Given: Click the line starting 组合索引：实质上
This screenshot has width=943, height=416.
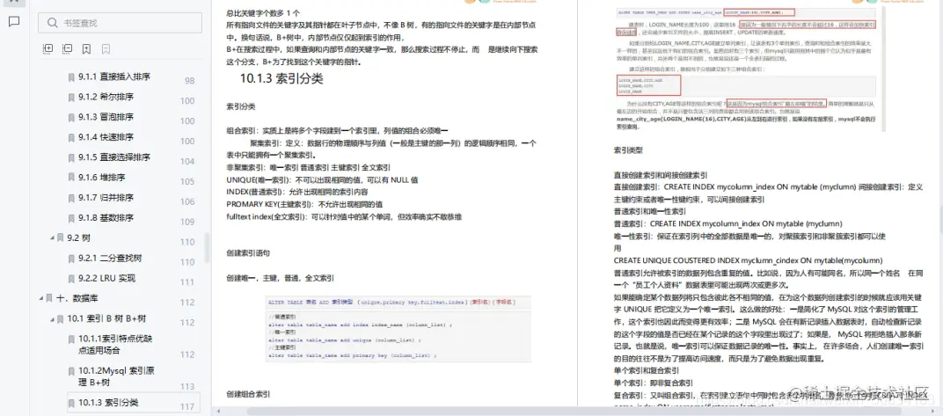Looking at the screenshot, I should [x=337, y=130].
